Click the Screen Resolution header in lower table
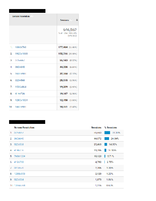This screenshot has height=201, width=156. 24,128
